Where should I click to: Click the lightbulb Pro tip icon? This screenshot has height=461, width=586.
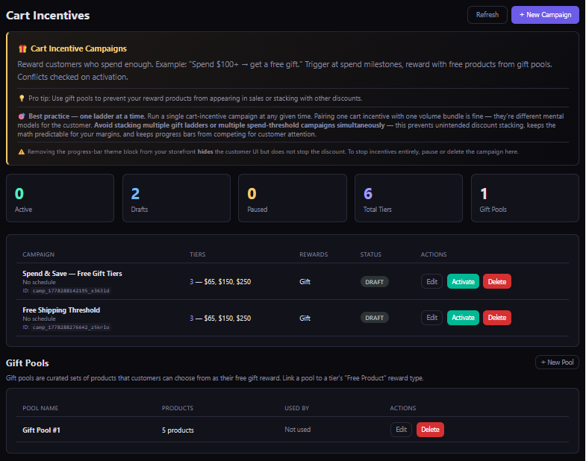pos(22,98)
